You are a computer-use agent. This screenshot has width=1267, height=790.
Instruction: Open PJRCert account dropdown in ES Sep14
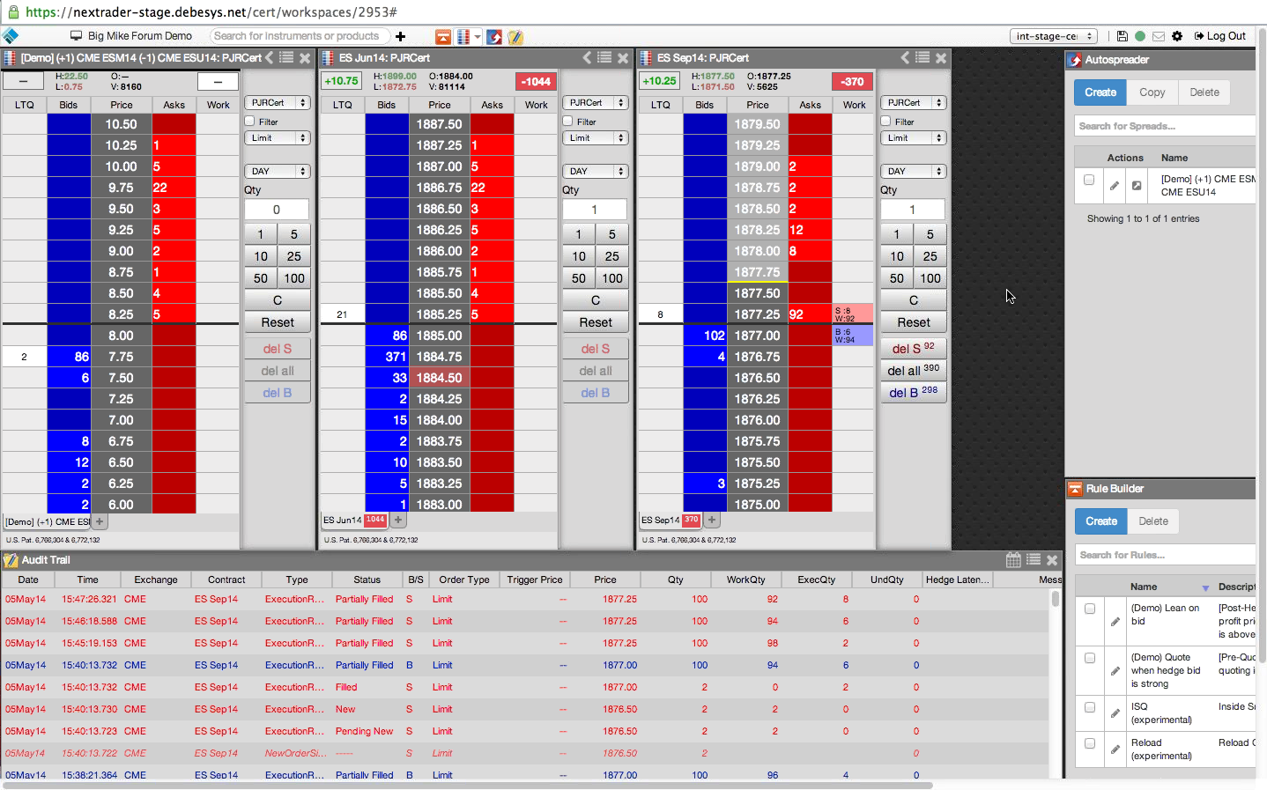click(914, 103)
